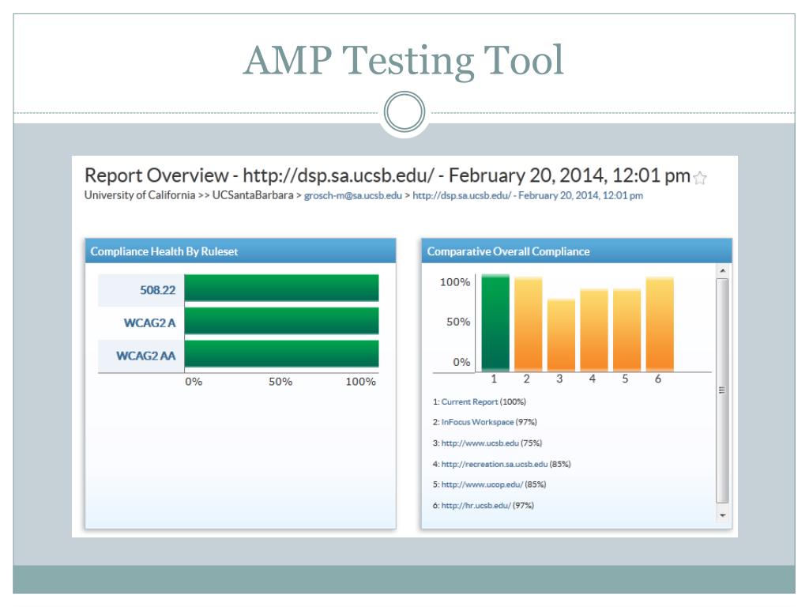The width and height of the screenshot is (809, 607).
Task: Open the http://www.ucop.edu/ link
Action: (482, 484)
